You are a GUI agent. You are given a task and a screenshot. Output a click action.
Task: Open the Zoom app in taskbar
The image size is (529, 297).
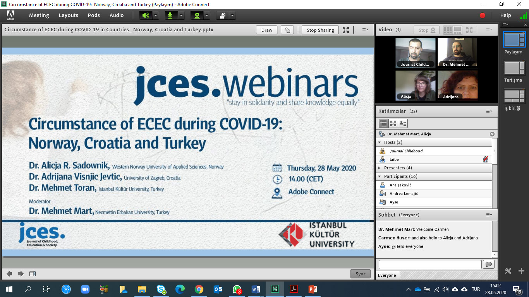pyautogui.click(x=85, y=289)
